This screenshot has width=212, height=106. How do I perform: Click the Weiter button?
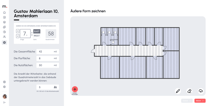point(200,101)
